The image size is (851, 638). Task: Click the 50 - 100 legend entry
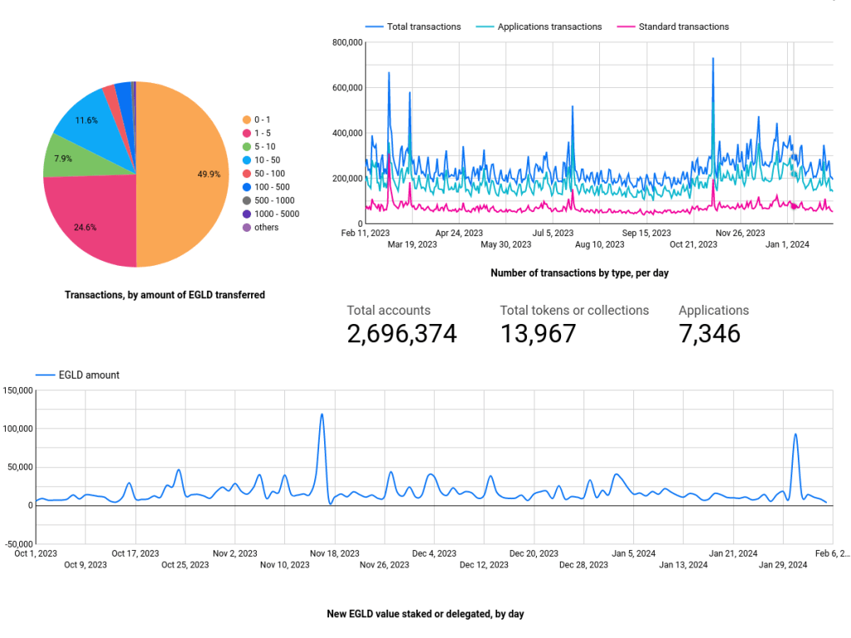point(270,174)
